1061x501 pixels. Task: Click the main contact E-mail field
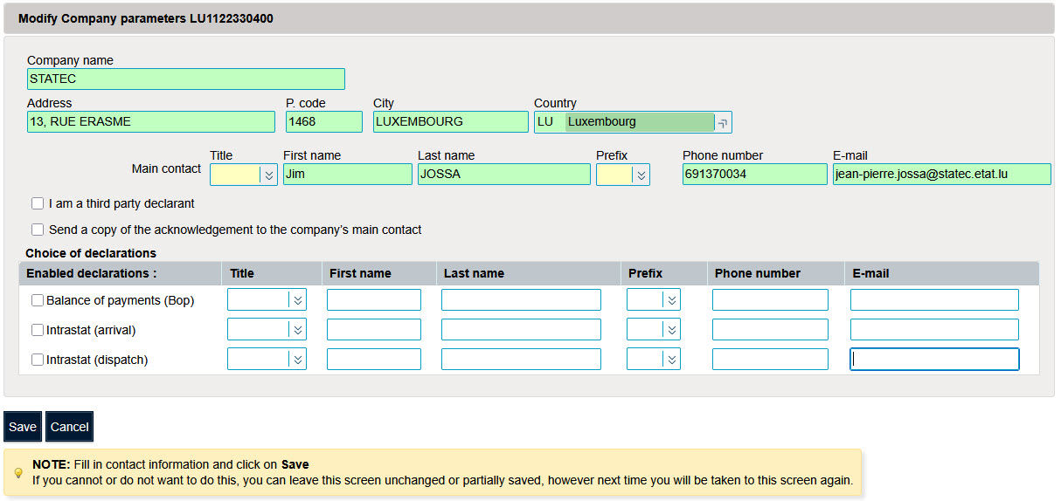(941, 175)
